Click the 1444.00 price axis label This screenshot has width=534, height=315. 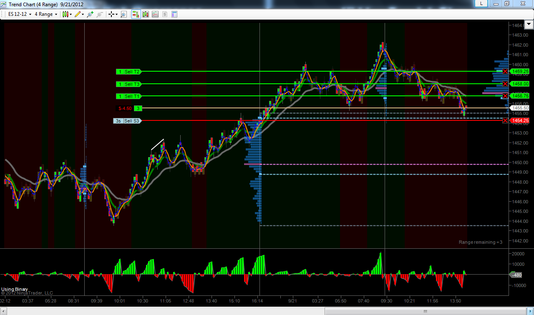[519, 221]
